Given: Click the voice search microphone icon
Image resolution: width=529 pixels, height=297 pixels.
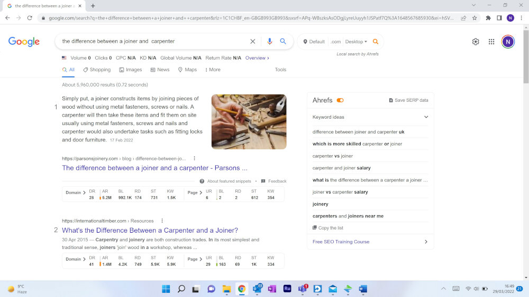Looking at the screenshot, I should coord(269,41).
